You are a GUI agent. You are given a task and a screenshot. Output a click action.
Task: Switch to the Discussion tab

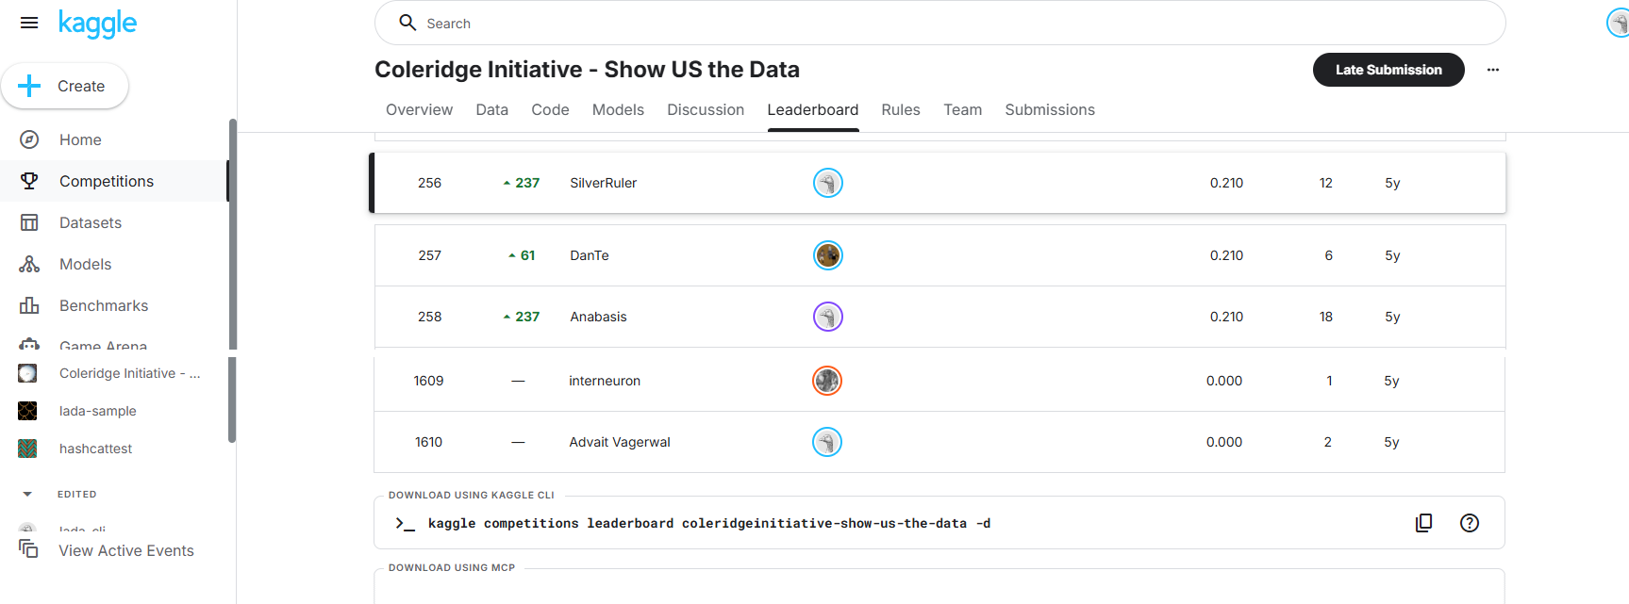pos(706,110)
